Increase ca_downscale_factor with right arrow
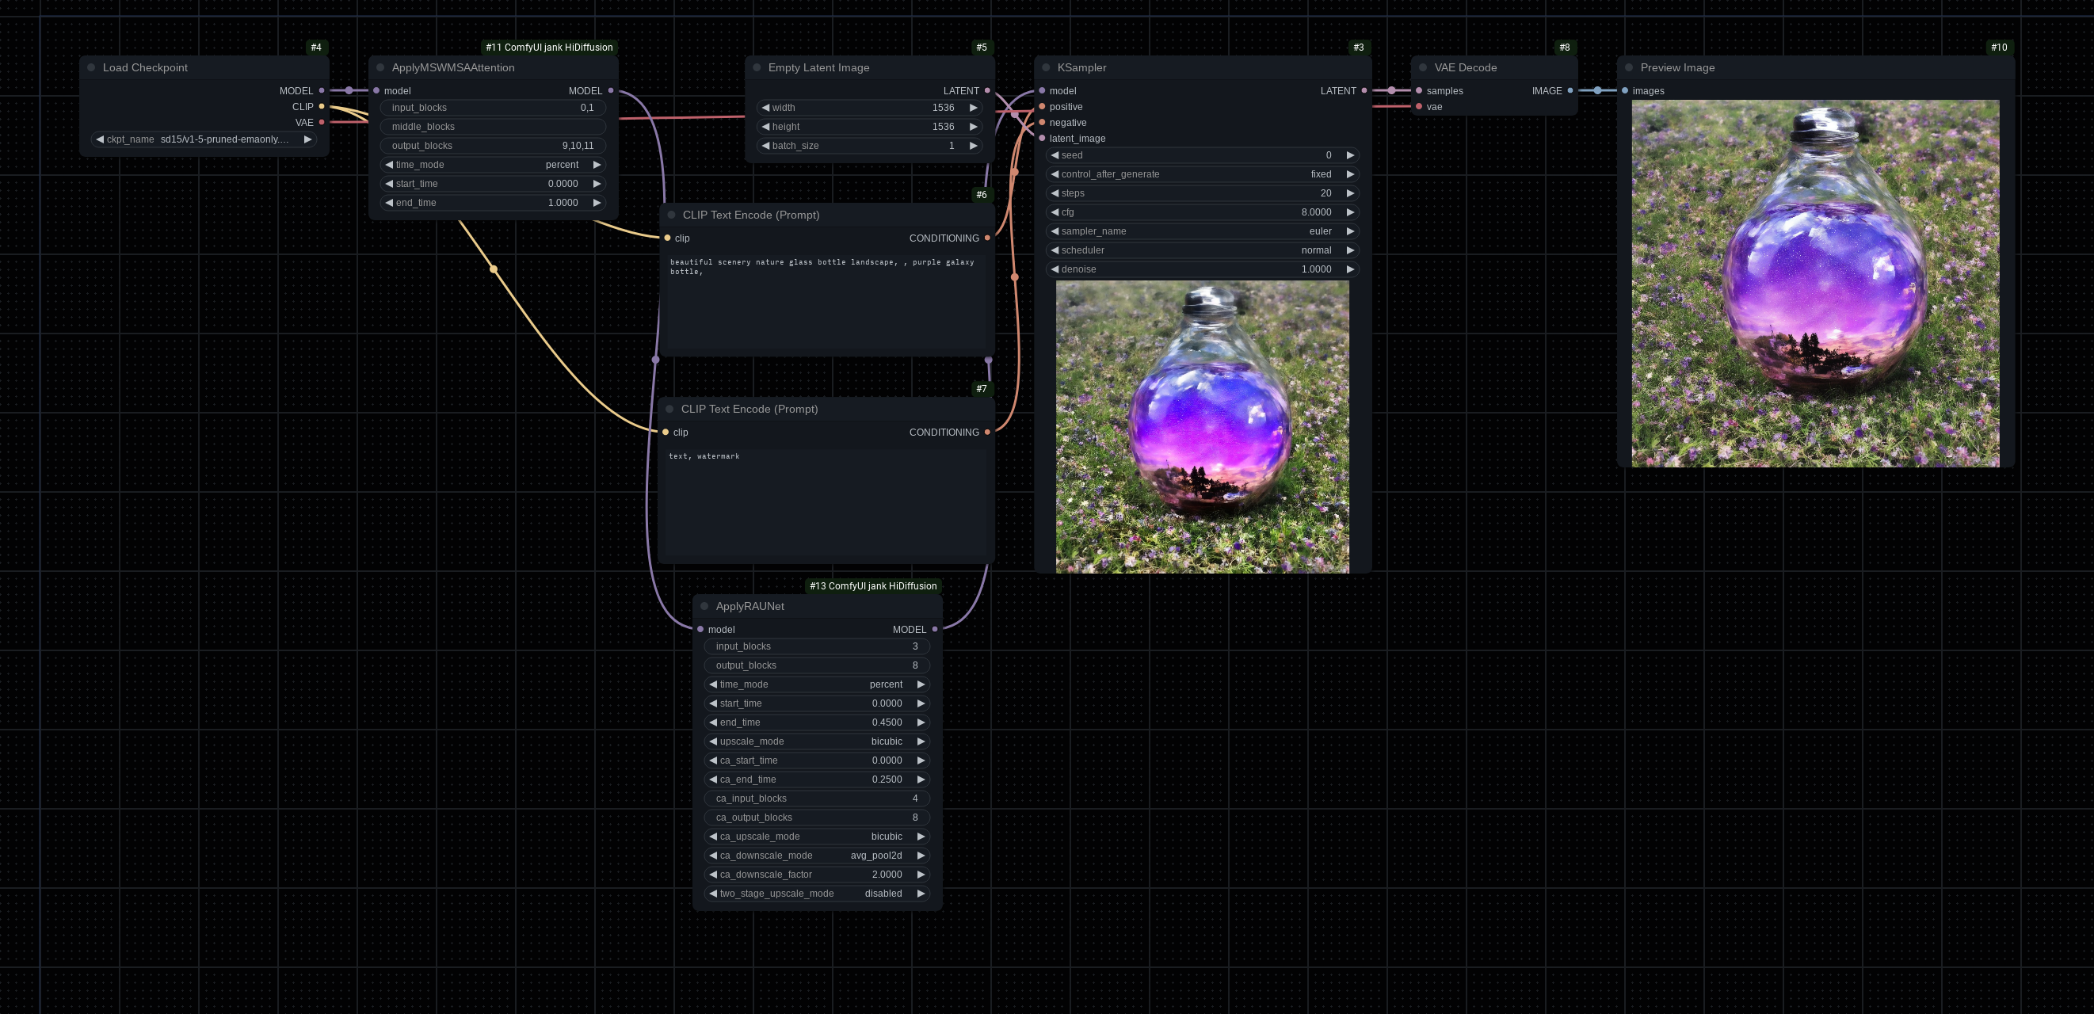The height and width of the screenshot is (1014, 2094). coord(921,875)
